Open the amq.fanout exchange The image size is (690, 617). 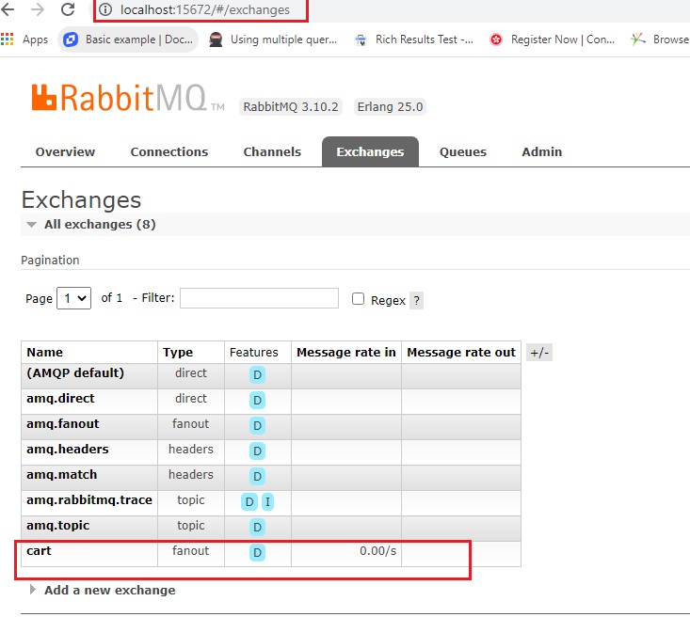pos(62,424)
